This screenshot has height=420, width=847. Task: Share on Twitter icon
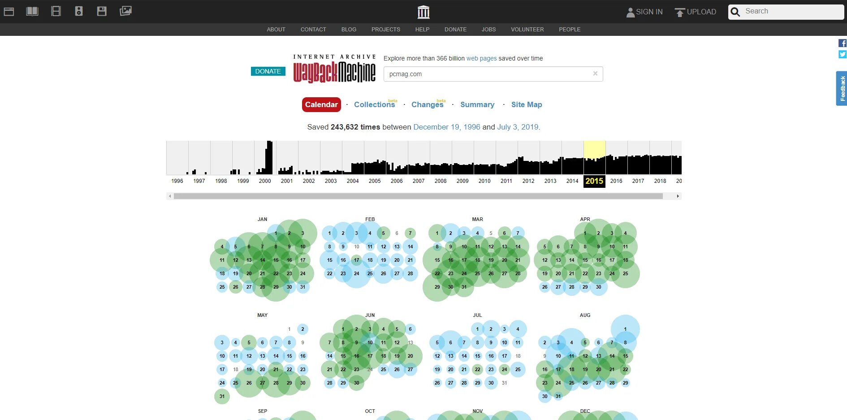[x=843, y=54]
